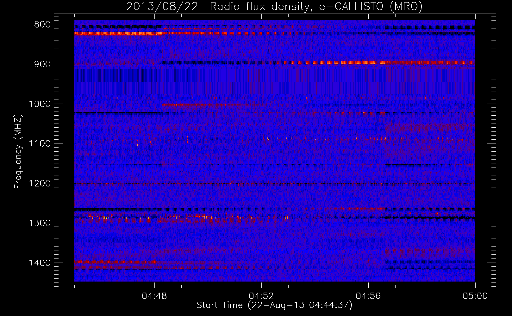
Task: Select the 900 frequency axis label
Action: [42, 64]
